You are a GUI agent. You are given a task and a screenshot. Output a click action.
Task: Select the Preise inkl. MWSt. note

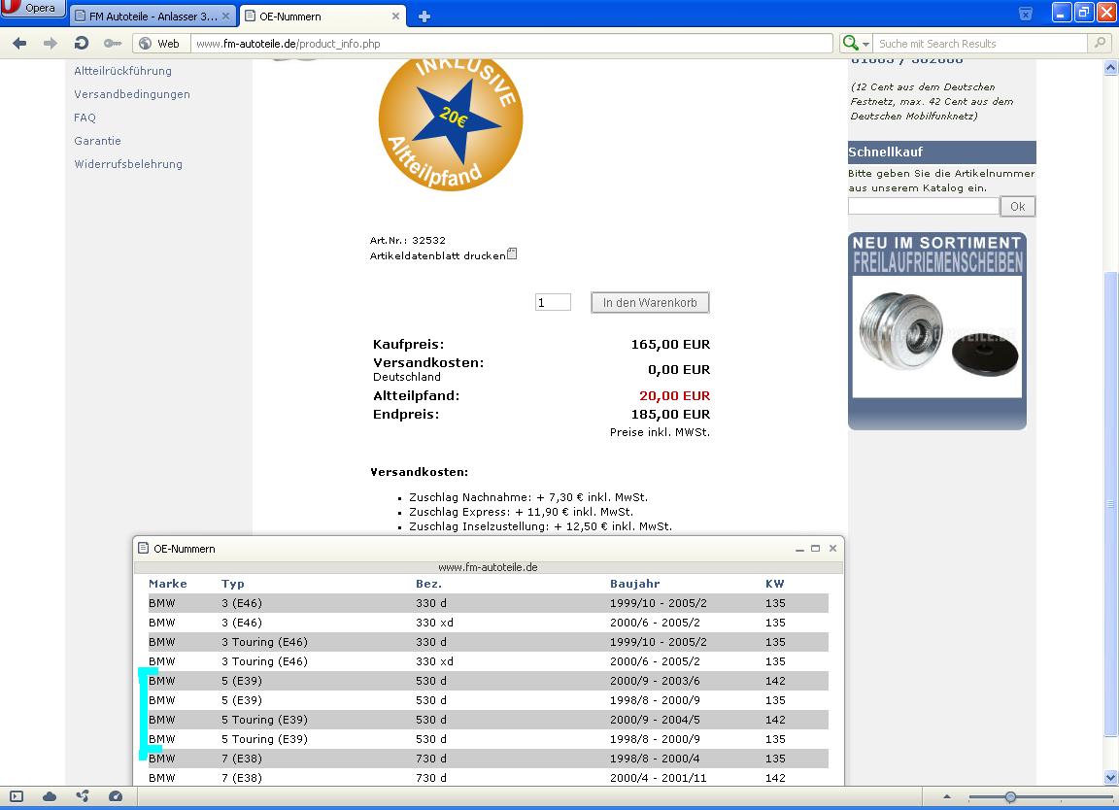click(x=661, y=432)
